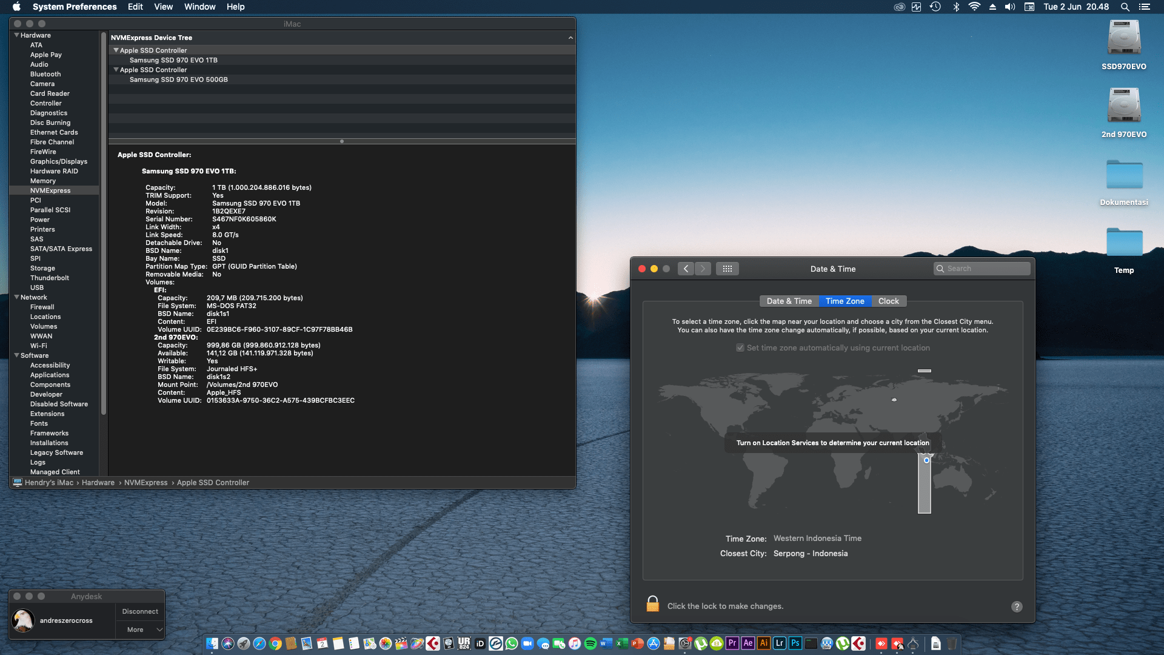
Task: Open the SSD970EVO drive on desktop
Action: coord(1123,38)
